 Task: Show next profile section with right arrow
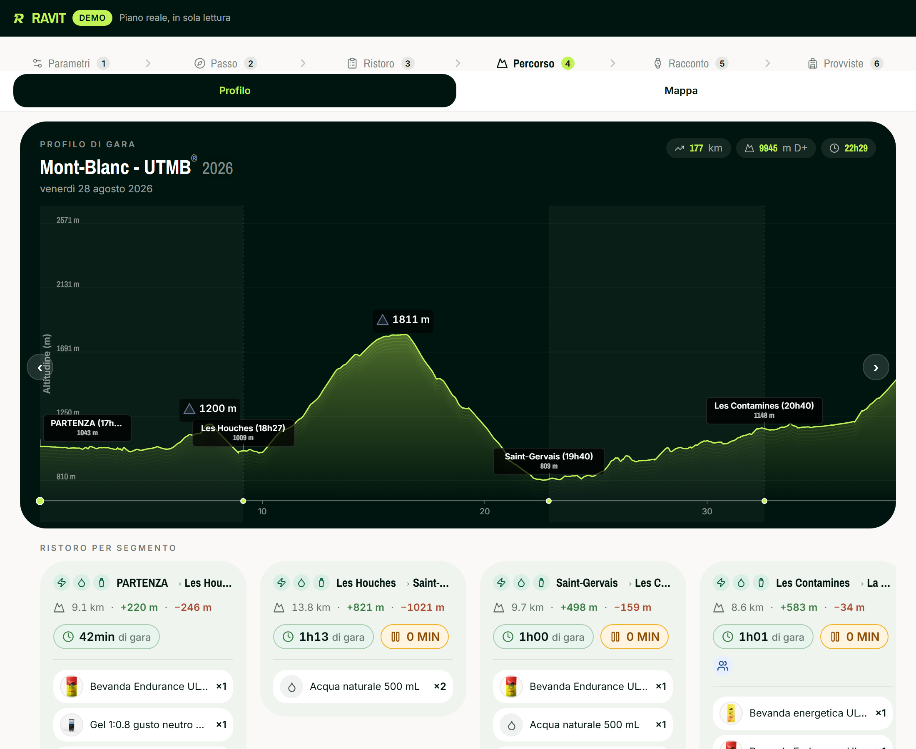tap(876, 367)
